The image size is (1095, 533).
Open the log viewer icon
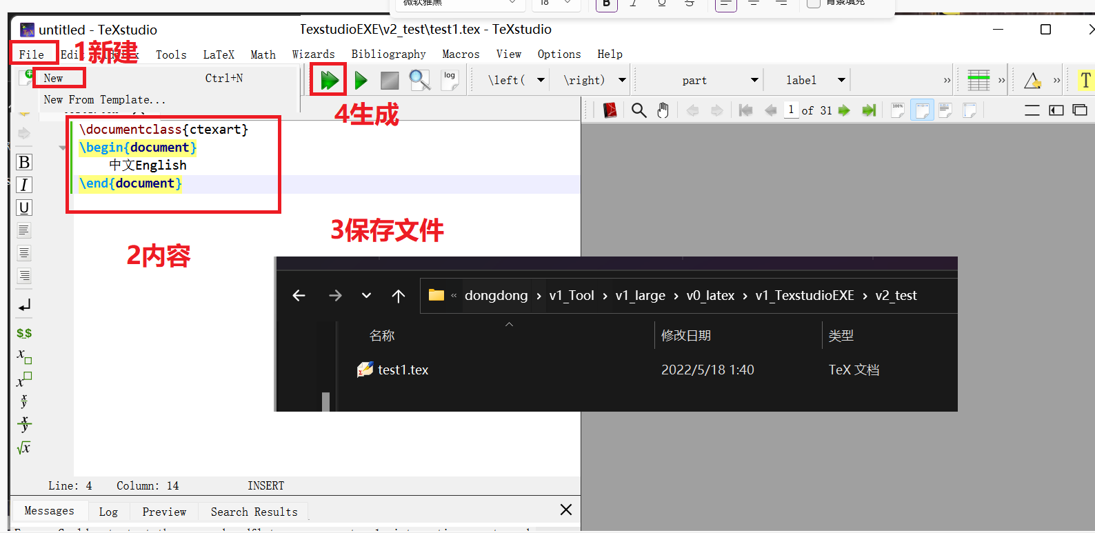click(450, 79)
